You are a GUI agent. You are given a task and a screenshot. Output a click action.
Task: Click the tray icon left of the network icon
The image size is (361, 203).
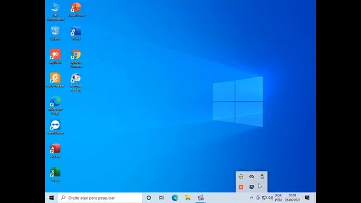tap(258, 198)
